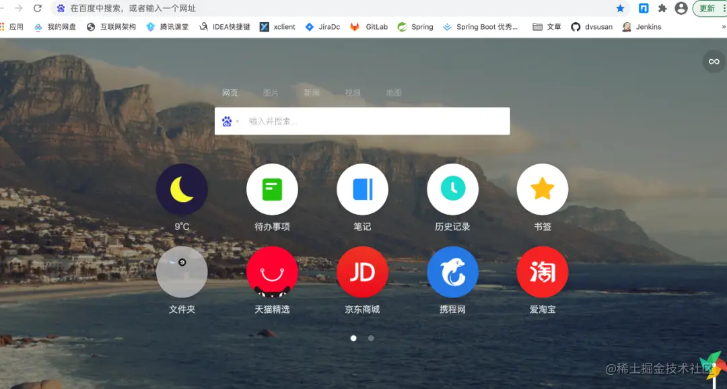727x389 pixels.
Task: Open the Baidu logo dropdown beside search box
Action: point(230,121)
